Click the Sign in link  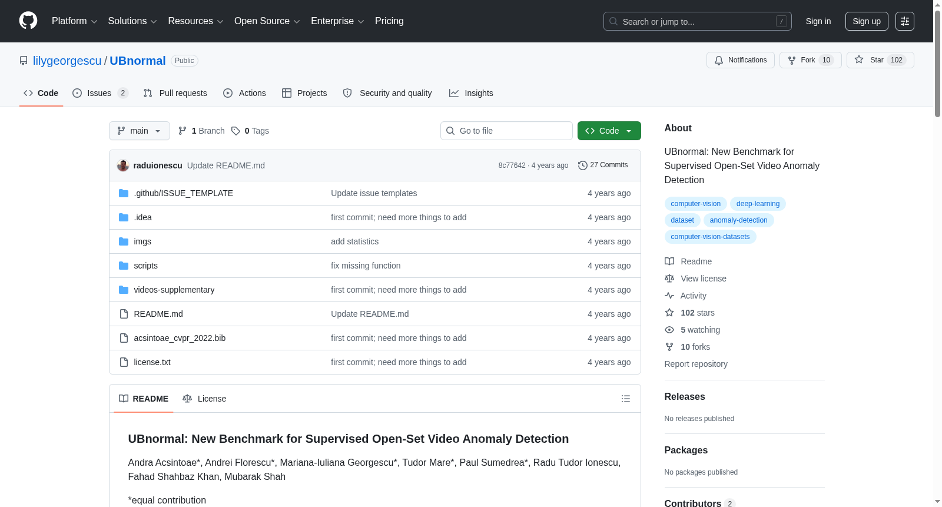[818, 21]
